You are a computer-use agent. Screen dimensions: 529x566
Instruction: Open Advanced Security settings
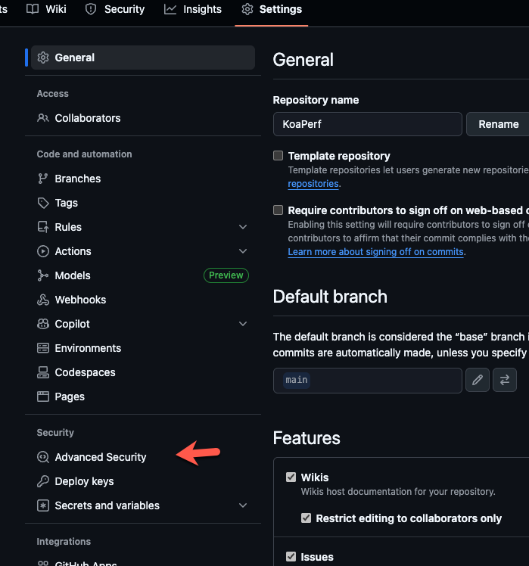click(x=143, y=457)
